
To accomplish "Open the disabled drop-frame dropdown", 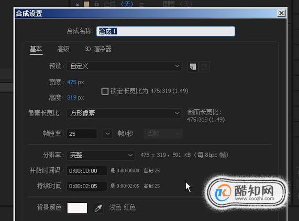I will tap(163, 134).
